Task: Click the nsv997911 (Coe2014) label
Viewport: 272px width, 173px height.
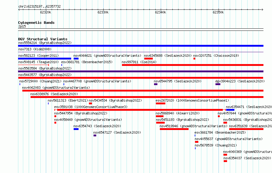Action: pos(139,62)
